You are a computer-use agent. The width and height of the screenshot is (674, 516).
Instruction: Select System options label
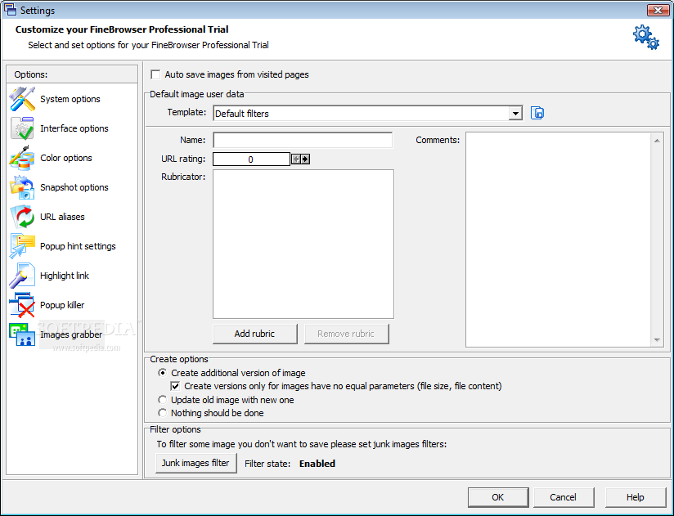[70, 99]
